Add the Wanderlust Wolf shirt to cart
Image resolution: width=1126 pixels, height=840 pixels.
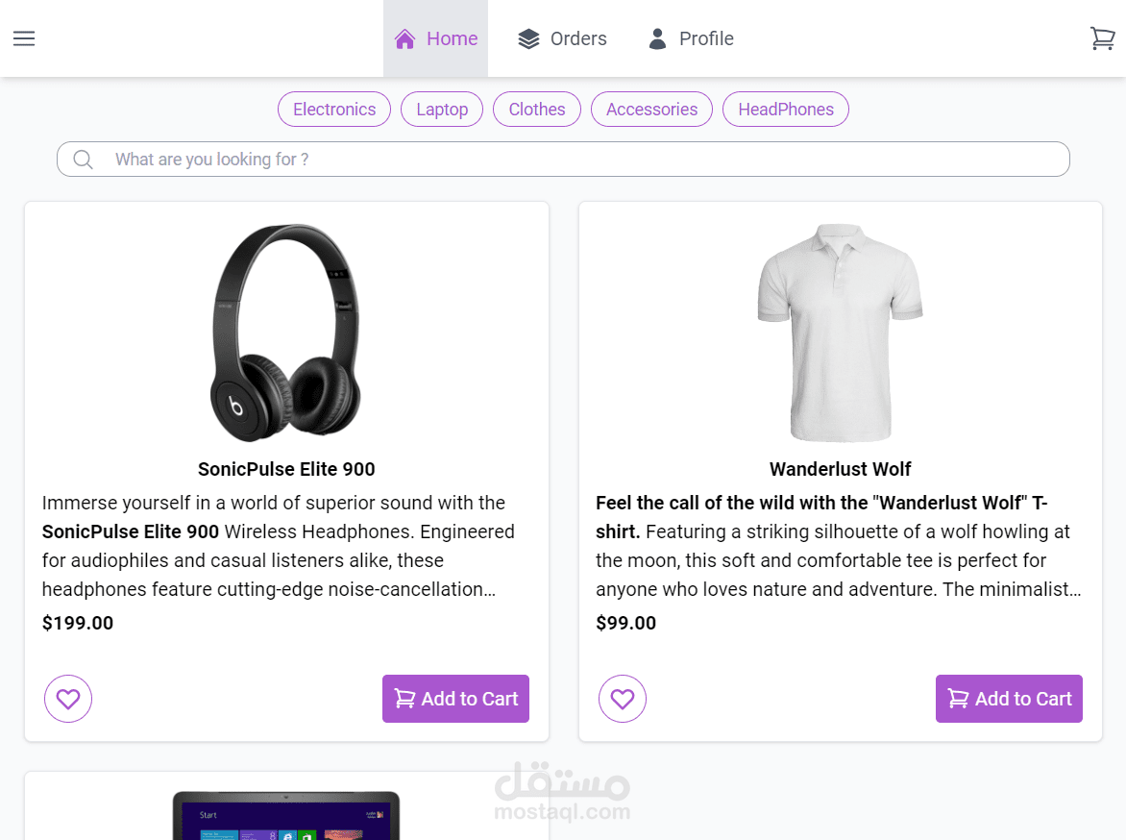coord(1009,699)
